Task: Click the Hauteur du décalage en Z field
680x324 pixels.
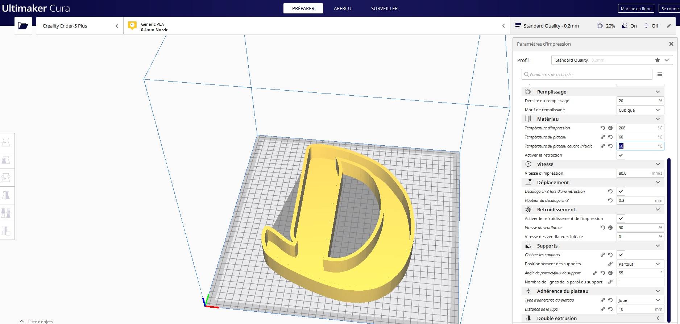Action: [640, 200]
